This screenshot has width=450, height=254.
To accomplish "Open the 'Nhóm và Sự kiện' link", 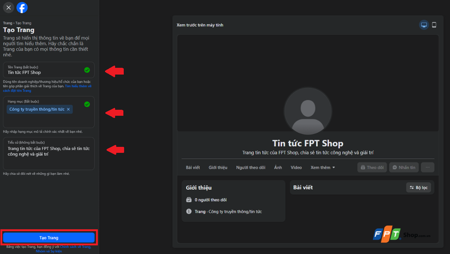I will pos(49,251).
